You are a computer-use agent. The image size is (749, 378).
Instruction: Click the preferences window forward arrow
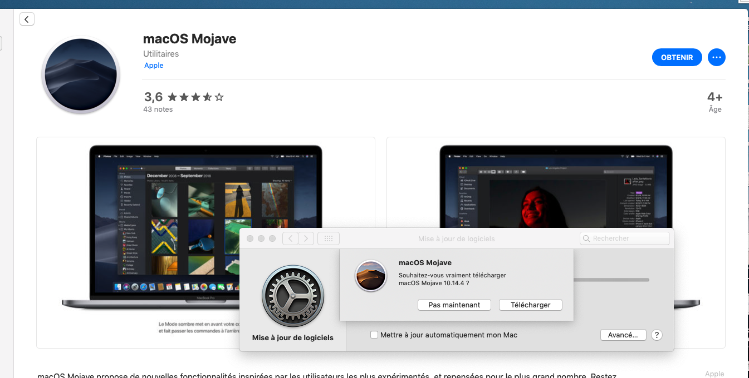tap(306, 238)
